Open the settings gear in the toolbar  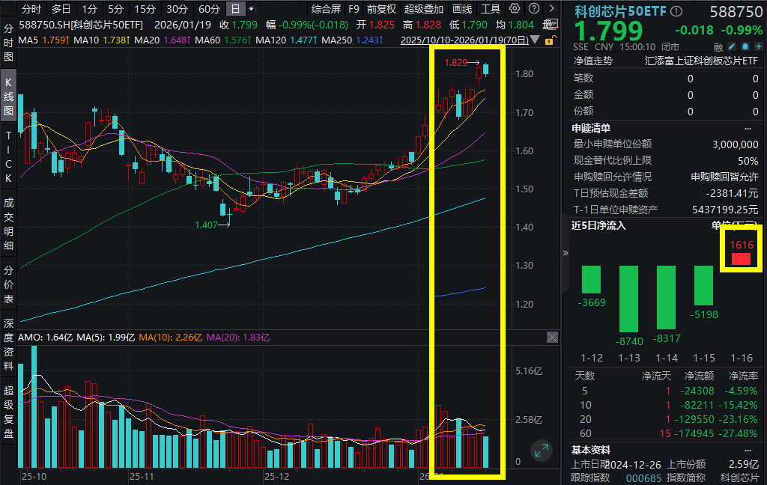click(x=515, y=8)
